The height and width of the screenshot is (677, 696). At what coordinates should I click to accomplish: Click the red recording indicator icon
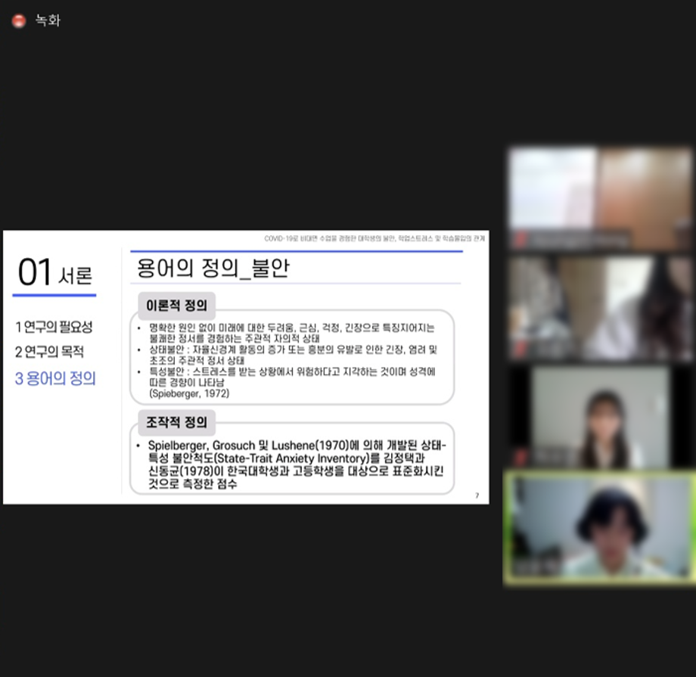point(19,21)
